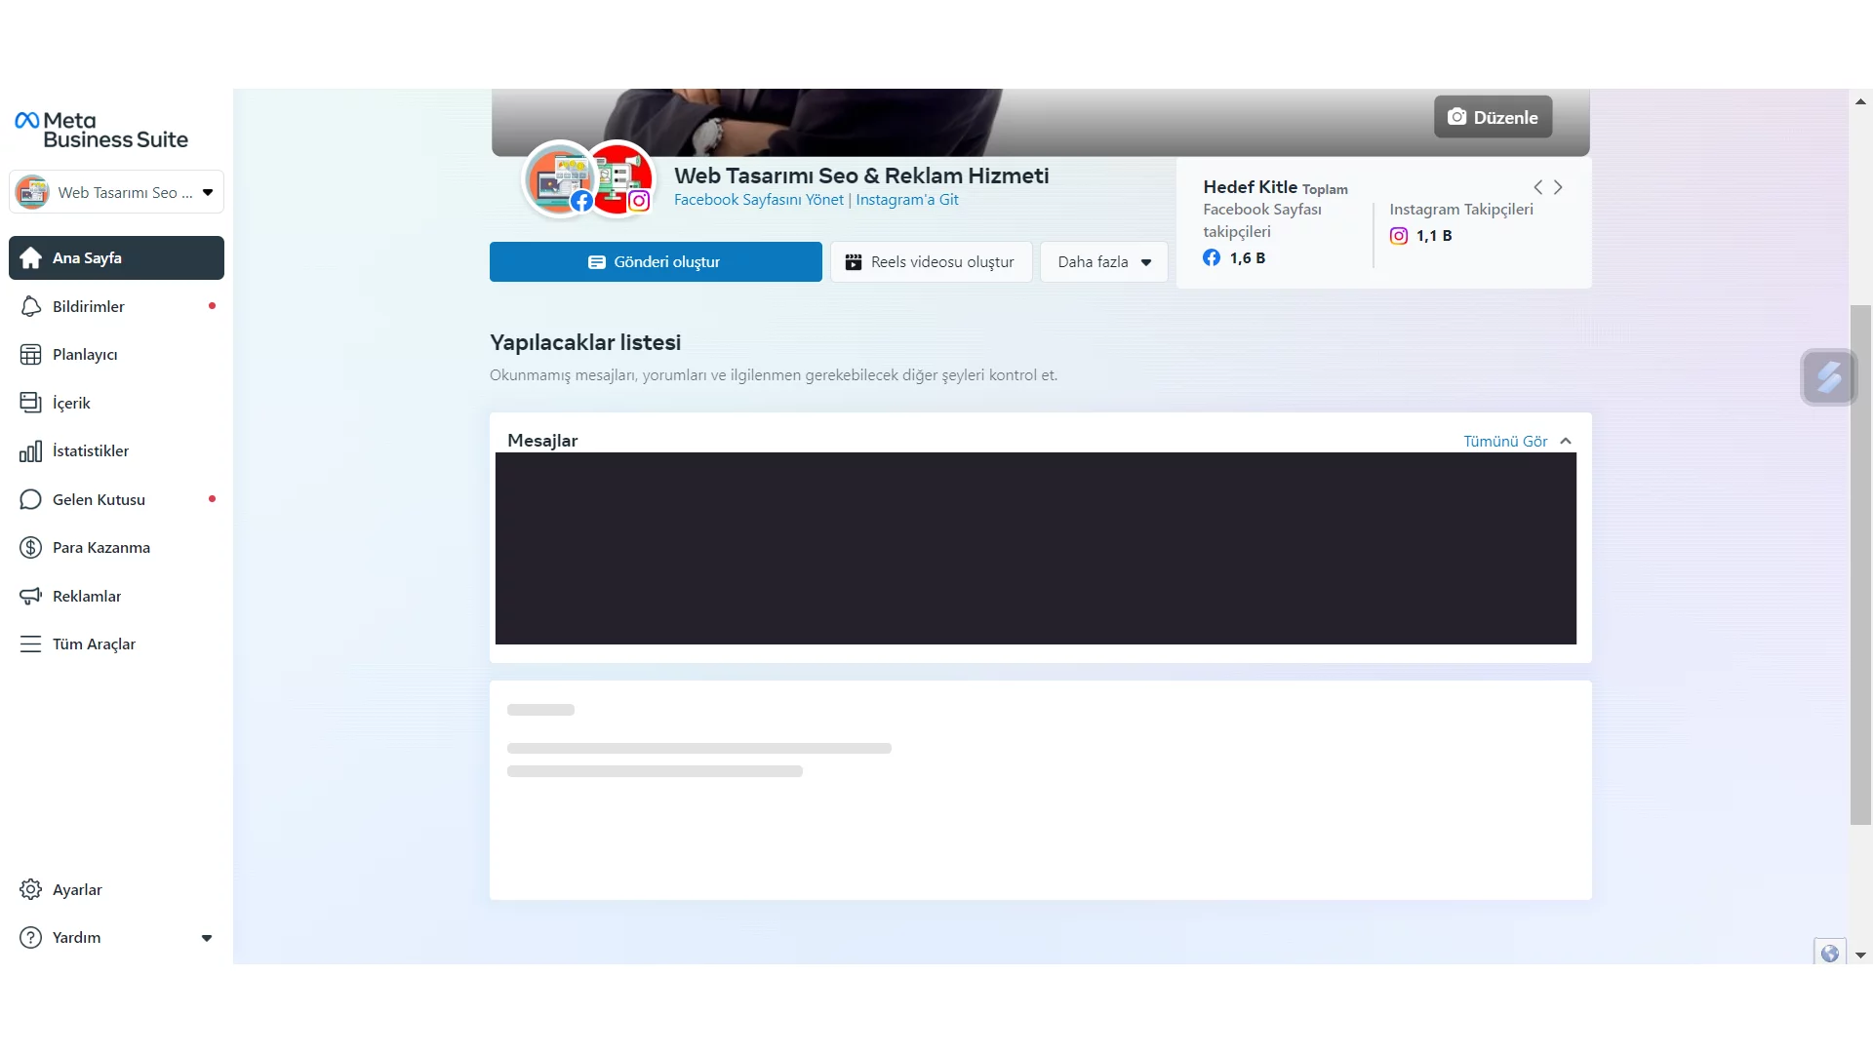Screen dimensions: 1873x1053
Task: Open Tüm Araçlar menu item
Action: [94, 643]
